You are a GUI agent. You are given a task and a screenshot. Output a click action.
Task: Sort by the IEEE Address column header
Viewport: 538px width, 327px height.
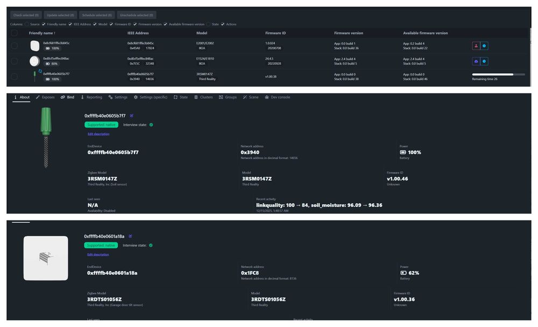[138, 33]
